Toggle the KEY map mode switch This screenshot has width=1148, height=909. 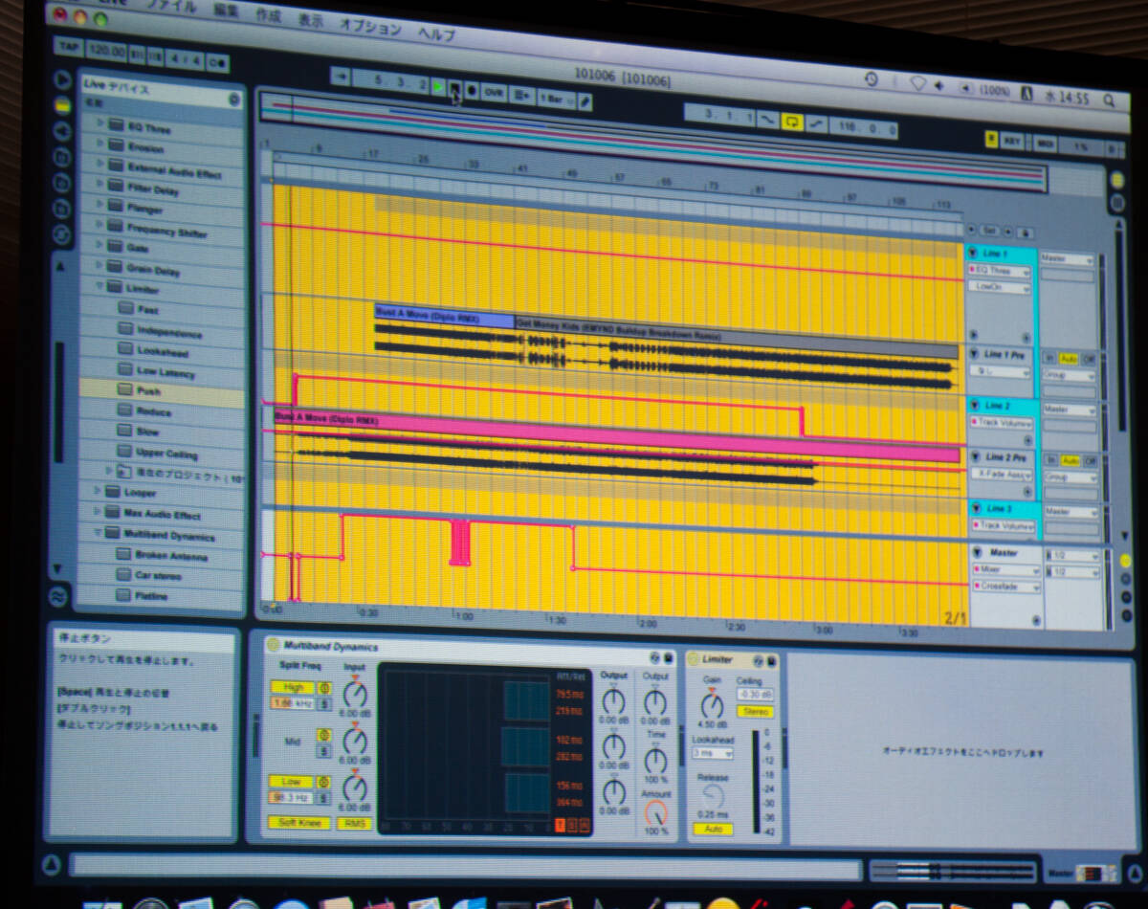click(x=1012, y=142)
